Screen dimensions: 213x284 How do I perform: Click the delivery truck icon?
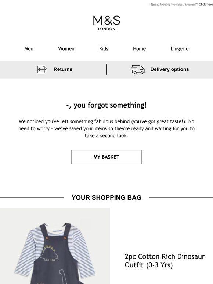(138, 70)
